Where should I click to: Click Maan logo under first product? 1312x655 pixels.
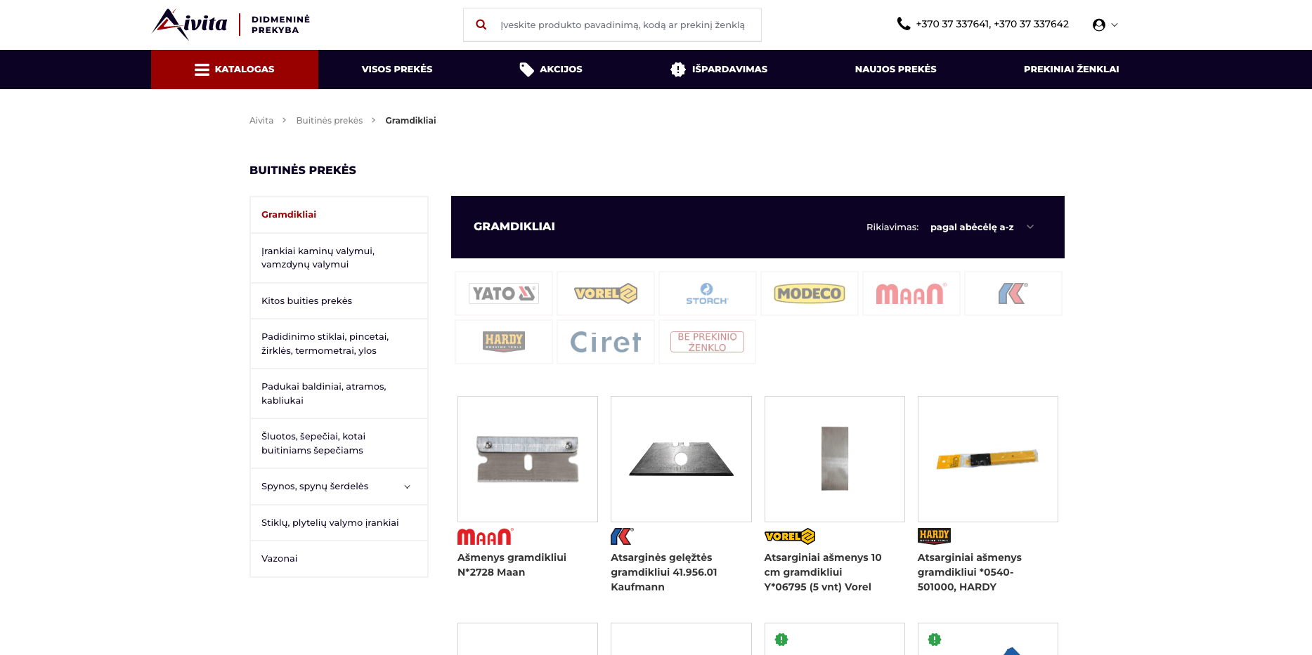click(x=486, y=536)
